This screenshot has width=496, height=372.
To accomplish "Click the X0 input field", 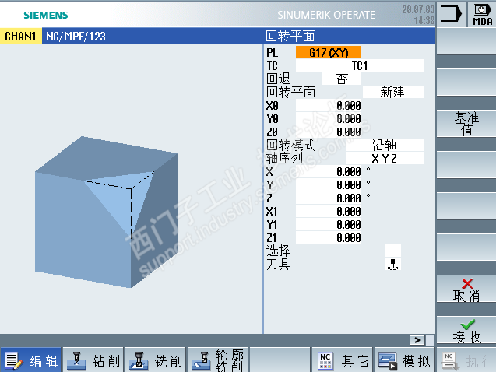I will click(x=329, y=105).
